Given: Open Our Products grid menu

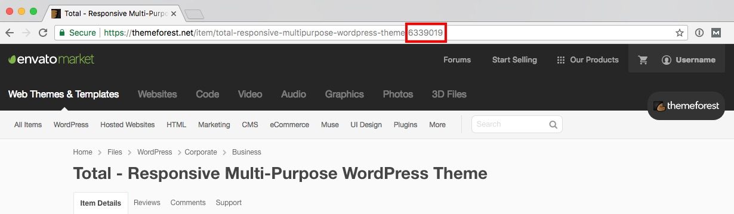Looking at the screenshot, I should pyautogui.click(x=587, y=59).
